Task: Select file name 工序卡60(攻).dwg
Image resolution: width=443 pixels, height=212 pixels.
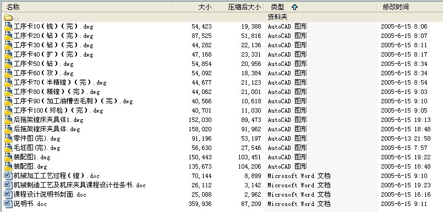Action: click(43, 73)
